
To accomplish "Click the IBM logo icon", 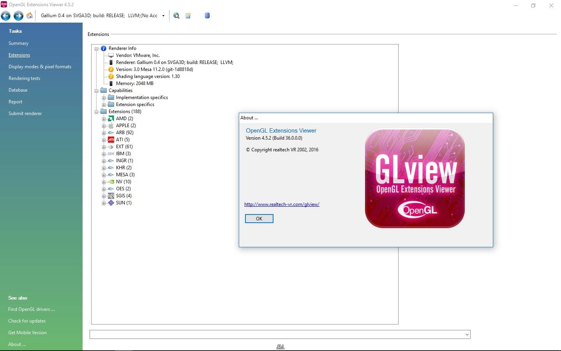I will pos(111,154).
